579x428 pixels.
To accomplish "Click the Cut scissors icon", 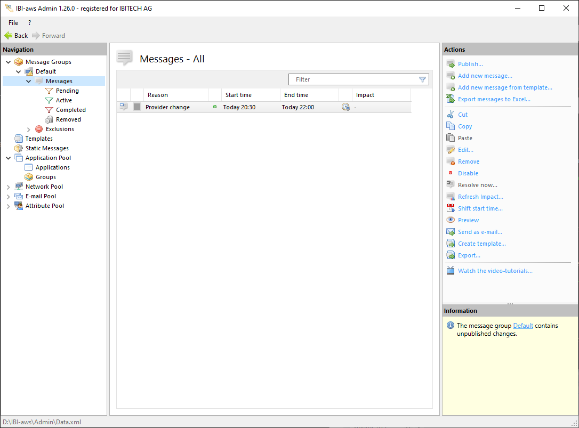I will [451, 115].
